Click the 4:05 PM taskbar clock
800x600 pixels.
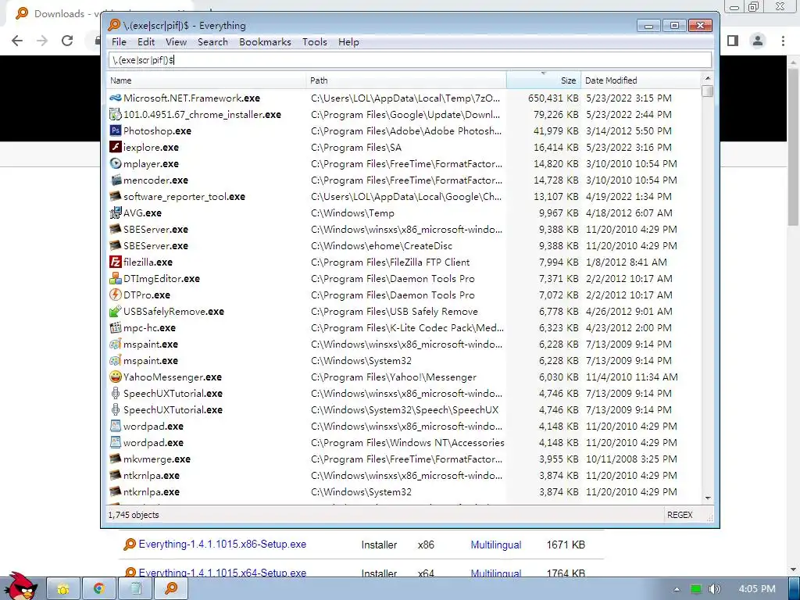(x=756, y=589)
